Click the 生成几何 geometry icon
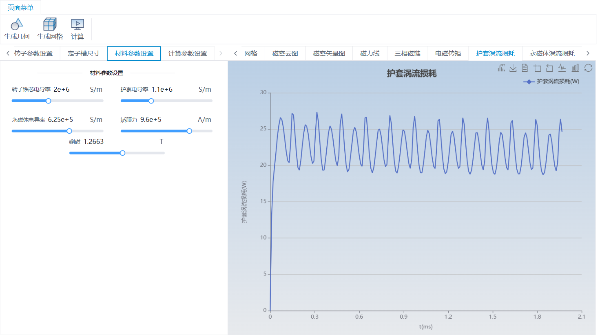The image size is (600, 335). [17, 24]
